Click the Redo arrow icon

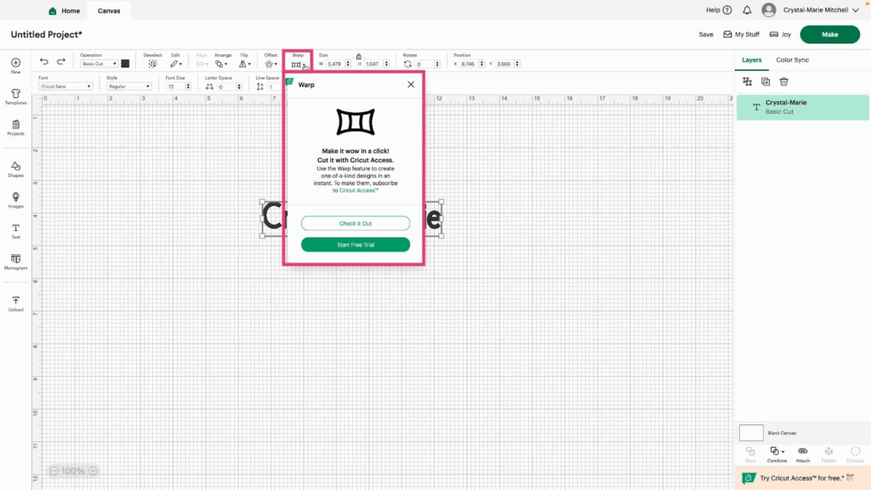(61, 61)
